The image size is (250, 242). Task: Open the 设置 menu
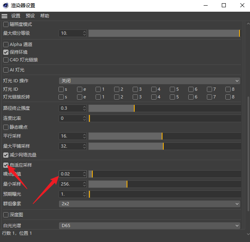(16, 16)
